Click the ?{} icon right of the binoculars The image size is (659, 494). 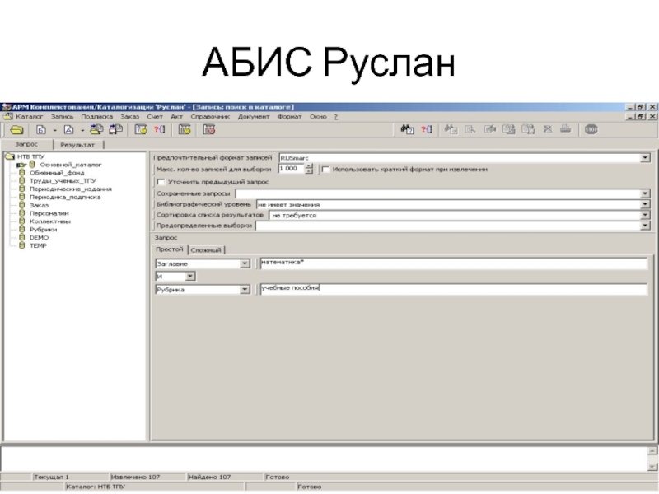[427, 129]
